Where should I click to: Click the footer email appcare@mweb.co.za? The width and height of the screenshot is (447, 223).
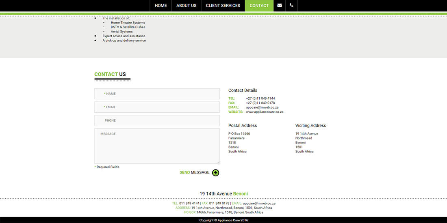(x=259, y=204)
